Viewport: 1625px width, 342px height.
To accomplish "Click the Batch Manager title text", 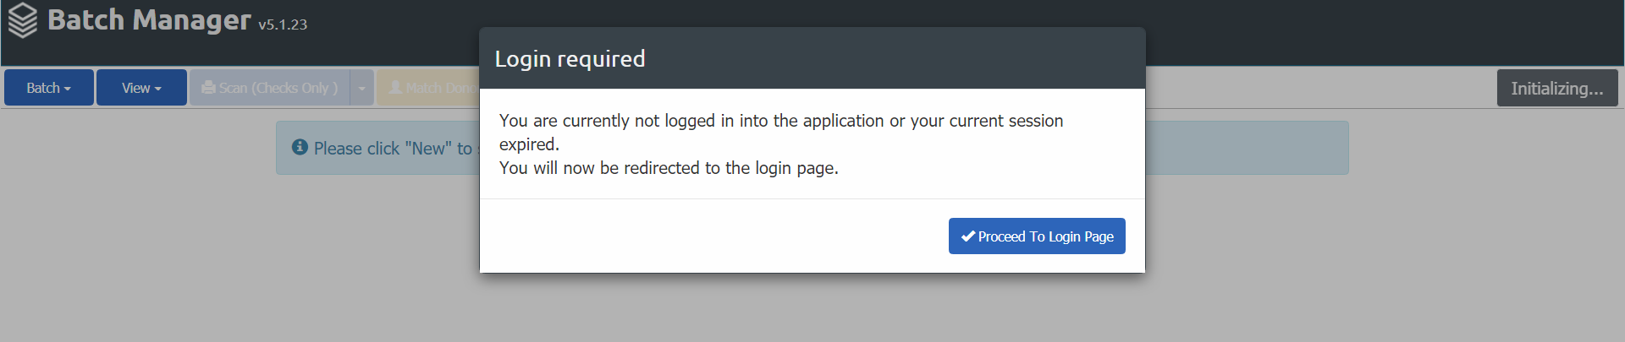I will click(x=149, y=19).
